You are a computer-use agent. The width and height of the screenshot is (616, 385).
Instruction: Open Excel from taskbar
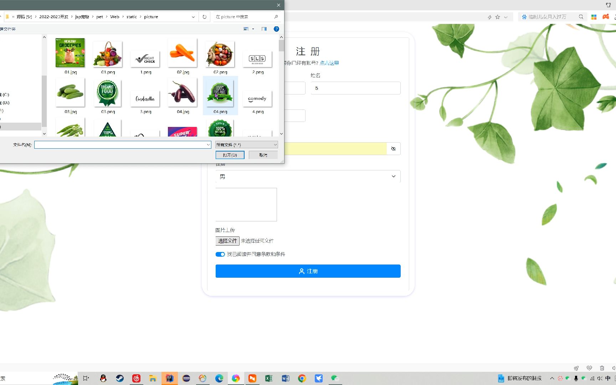[269, 378]
